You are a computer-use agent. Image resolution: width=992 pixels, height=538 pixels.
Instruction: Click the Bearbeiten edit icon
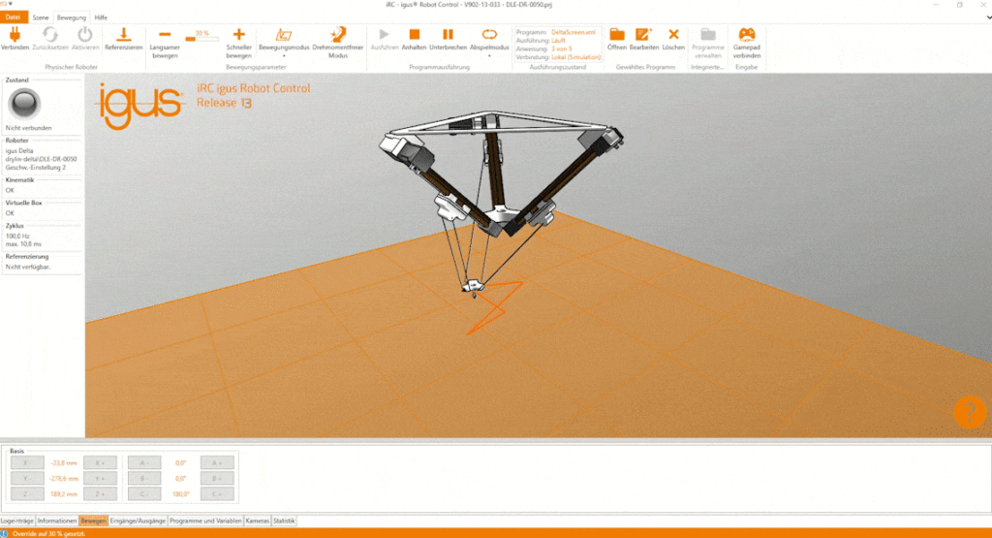click(644, 34)
